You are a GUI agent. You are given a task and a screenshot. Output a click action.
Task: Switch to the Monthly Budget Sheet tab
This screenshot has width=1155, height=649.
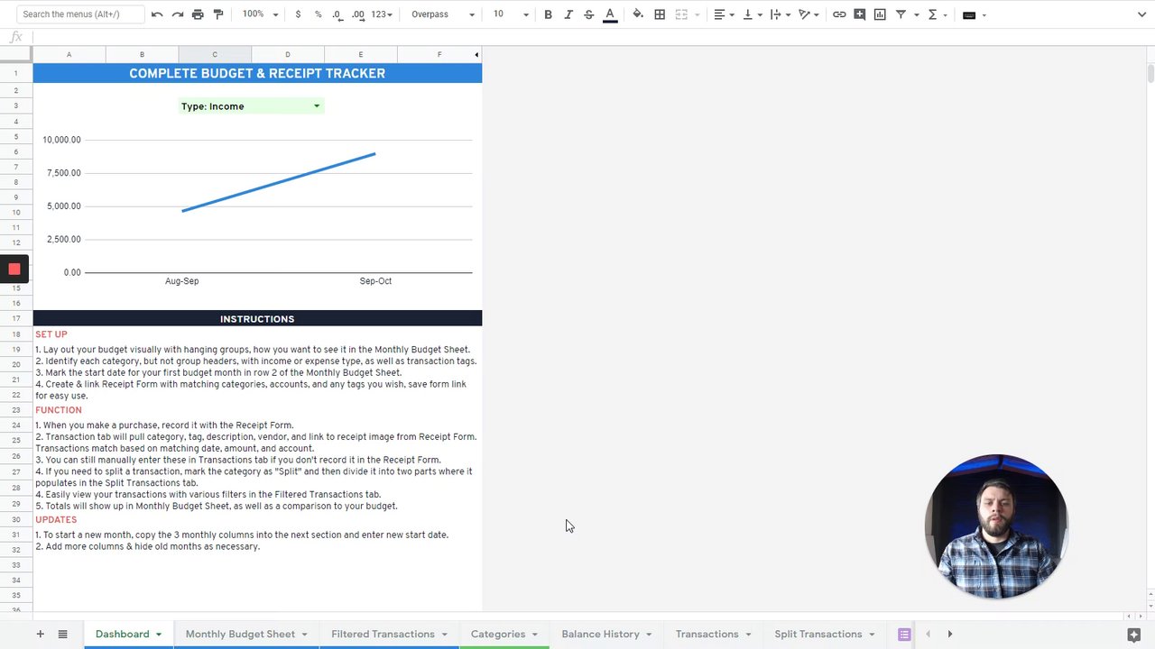point(240,634)
